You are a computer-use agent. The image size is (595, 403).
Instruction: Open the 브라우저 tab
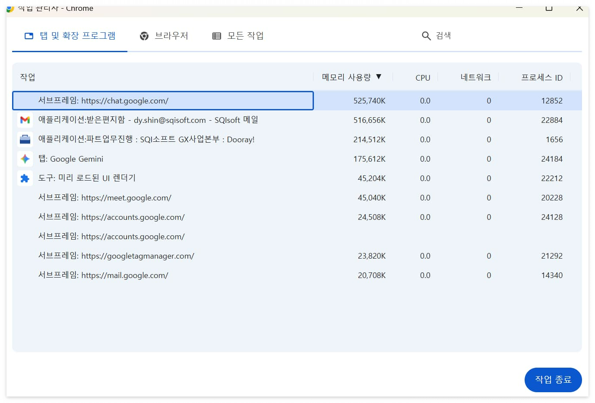tap(164, 36)
